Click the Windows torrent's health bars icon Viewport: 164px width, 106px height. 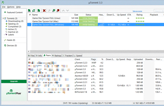click(x=101, y=25)
